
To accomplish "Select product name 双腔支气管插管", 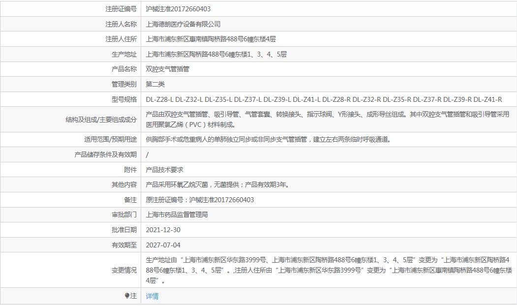I will coord(168,69).
